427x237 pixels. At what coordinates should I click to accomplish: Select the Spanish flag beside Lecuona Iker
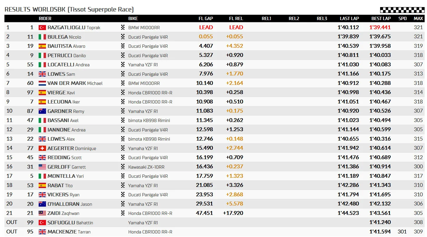click(x=42, y=102)
